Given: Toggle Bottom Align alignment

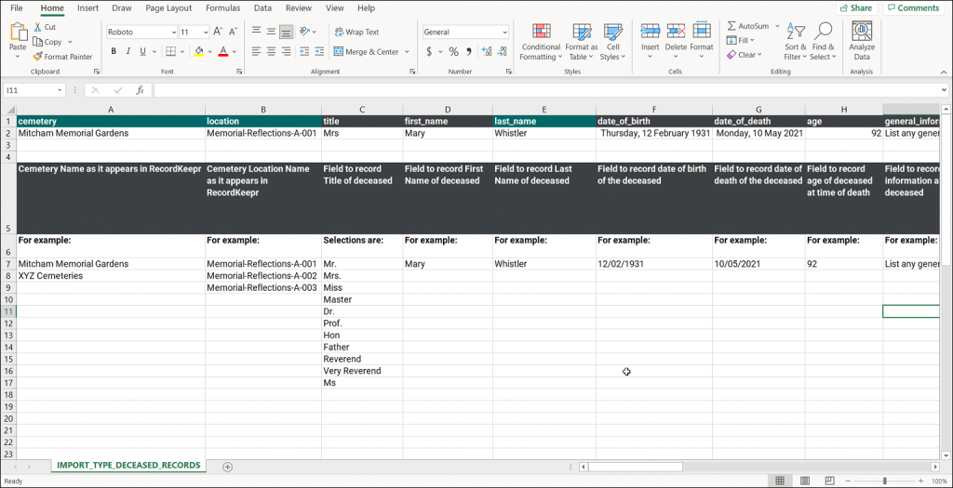Looking at the screenshot, I should tap(287, 32).
